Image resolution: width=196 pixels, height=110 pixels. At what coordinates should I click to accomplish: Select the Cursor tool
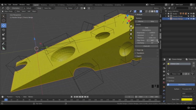(x=3, y=20)
